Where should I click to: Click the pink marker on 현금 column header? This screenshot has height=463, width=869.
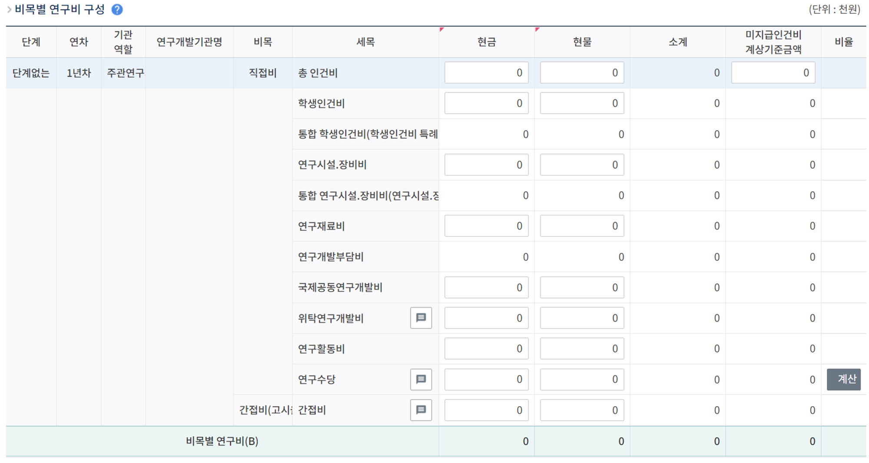pos(441,30)
